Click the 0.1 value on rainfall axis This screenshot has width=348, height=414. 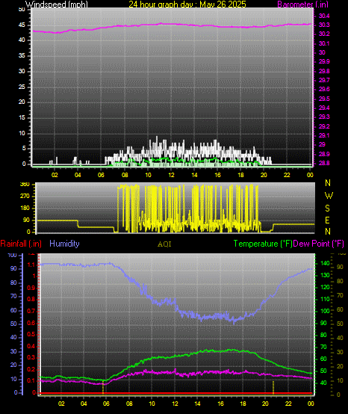pyautogui.click(x=31, y=380)
